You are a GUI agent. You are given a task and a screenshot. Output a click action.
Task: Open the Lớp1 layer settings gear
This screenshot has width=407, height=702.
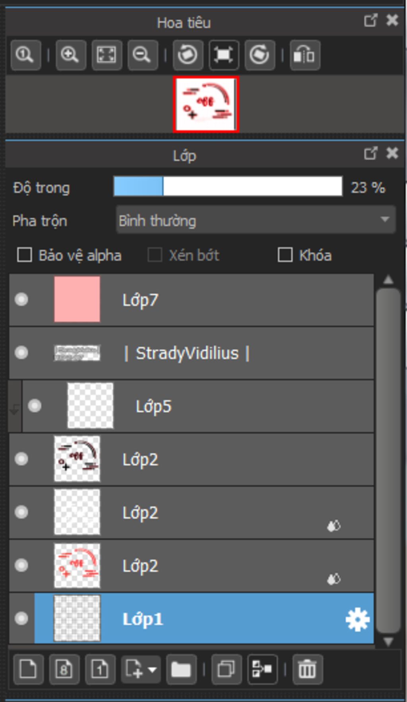[357, 619]
